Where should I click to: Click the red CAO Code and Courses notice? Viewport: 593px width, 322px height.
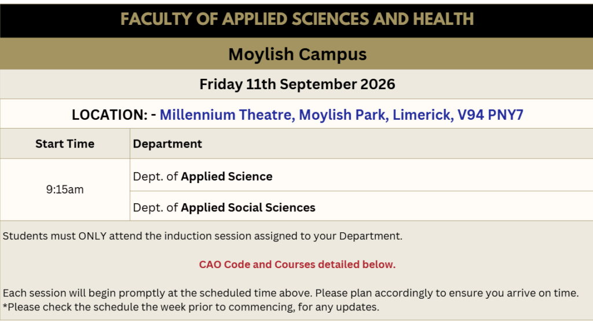(x=297, y=264)
